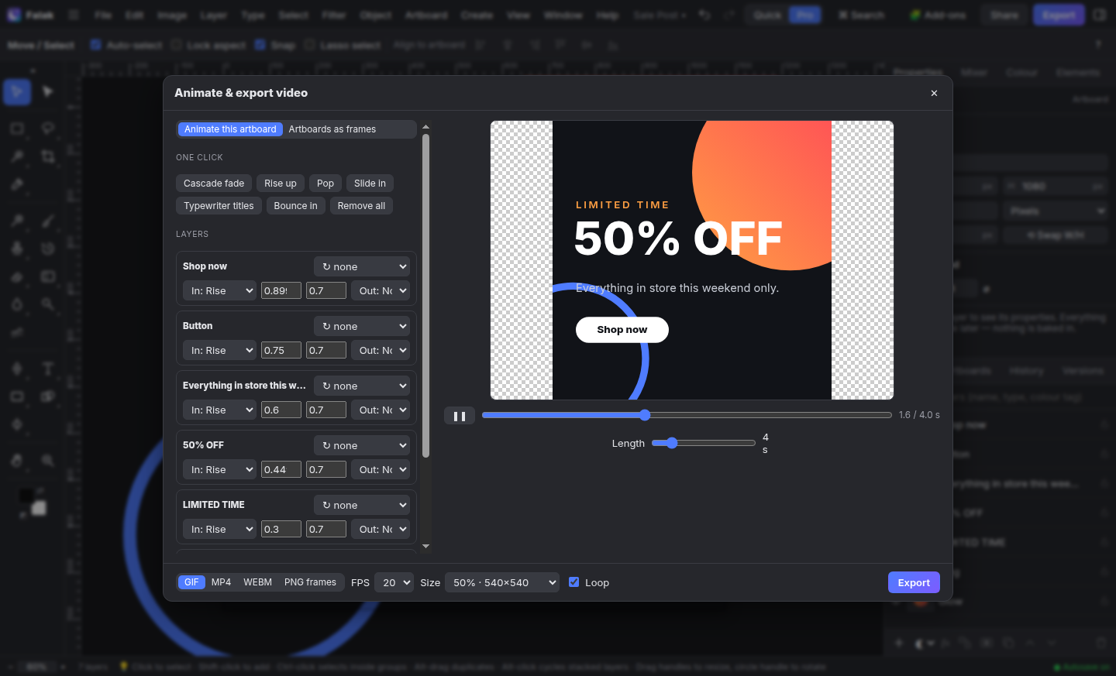1116x676 pixels.
Task: Select WEBM export format
Action: (257, 582)
